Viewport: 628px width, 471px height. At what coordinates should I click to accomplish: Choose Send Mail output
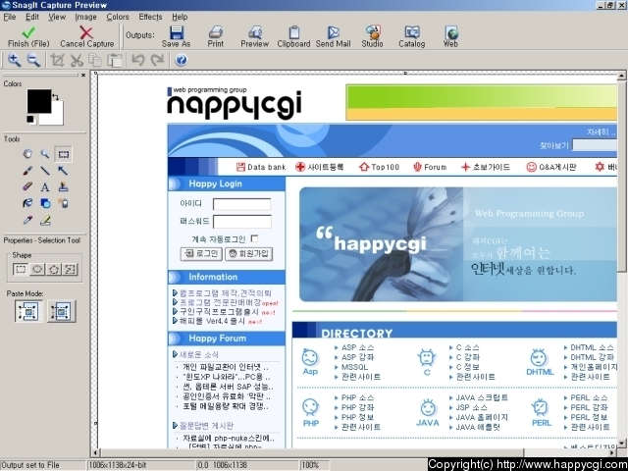point(333,37)
